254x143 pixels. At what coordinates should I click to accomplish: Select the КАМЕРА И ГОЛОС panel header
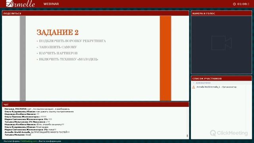click(x=221, y=14)
